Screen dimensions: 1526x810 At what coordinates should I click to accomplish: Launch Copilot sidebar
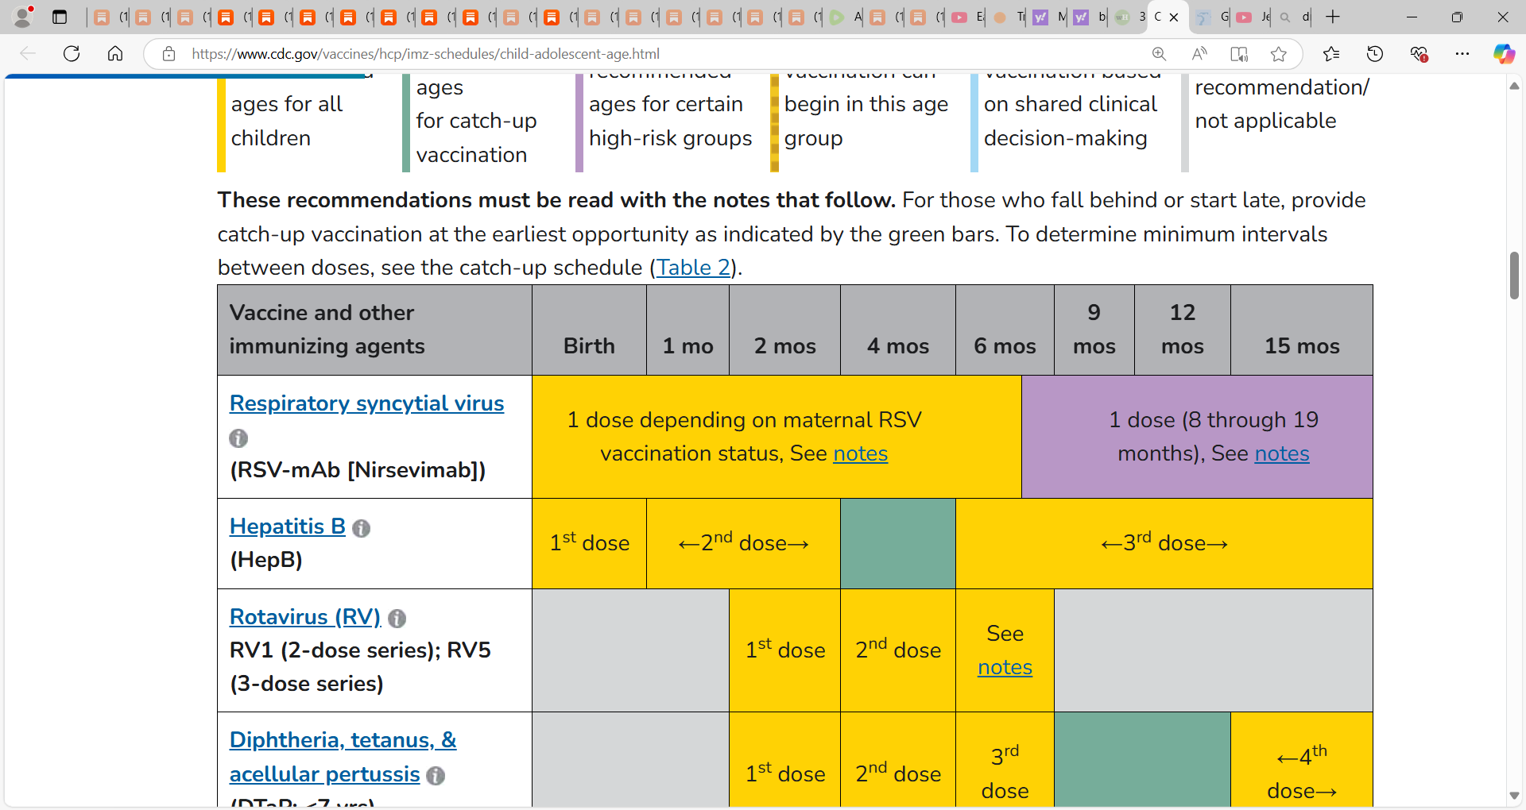pos(1504,54)
